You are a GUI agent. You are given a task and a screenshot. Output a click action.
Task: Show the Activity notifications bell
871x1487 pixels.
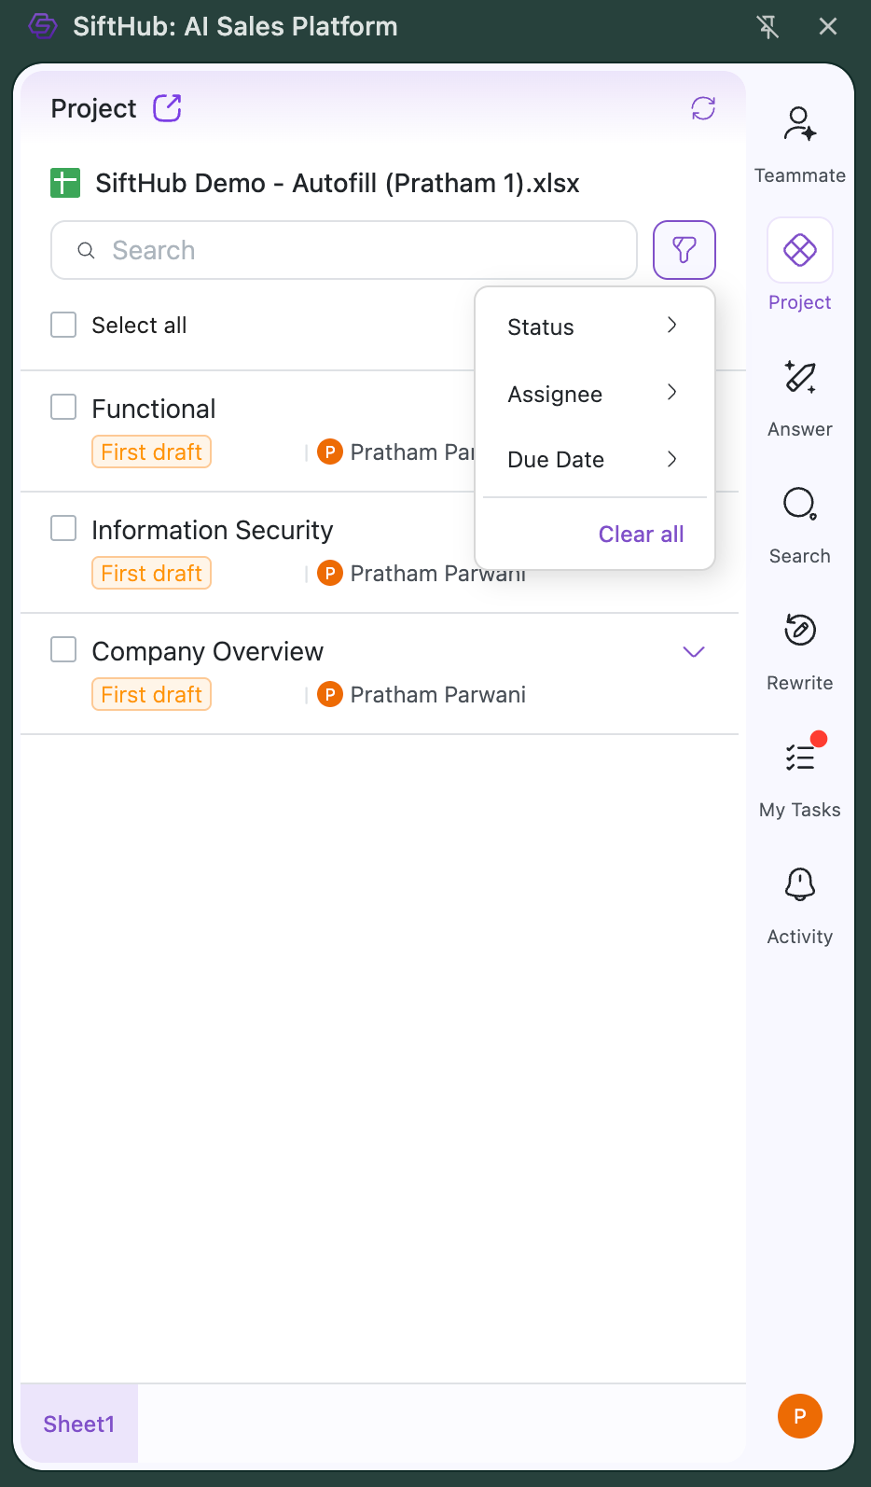click(799, 885)
